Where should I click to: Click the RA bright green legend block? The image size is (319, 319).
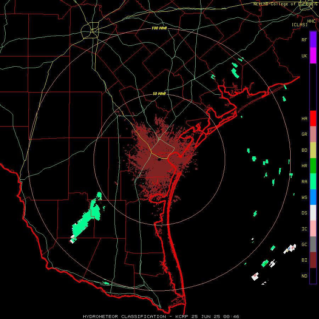313,181
